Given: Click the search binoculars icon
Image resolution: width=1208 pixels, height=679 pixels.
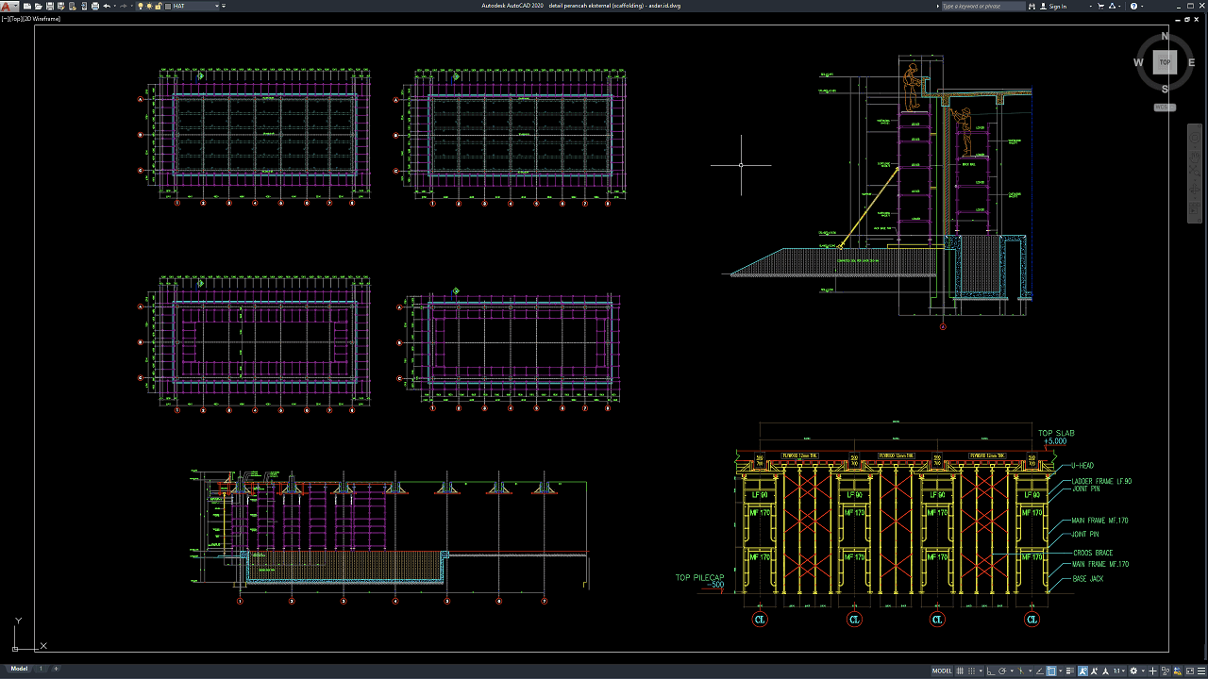Looking at the screenshot, I should point(1032,6).
